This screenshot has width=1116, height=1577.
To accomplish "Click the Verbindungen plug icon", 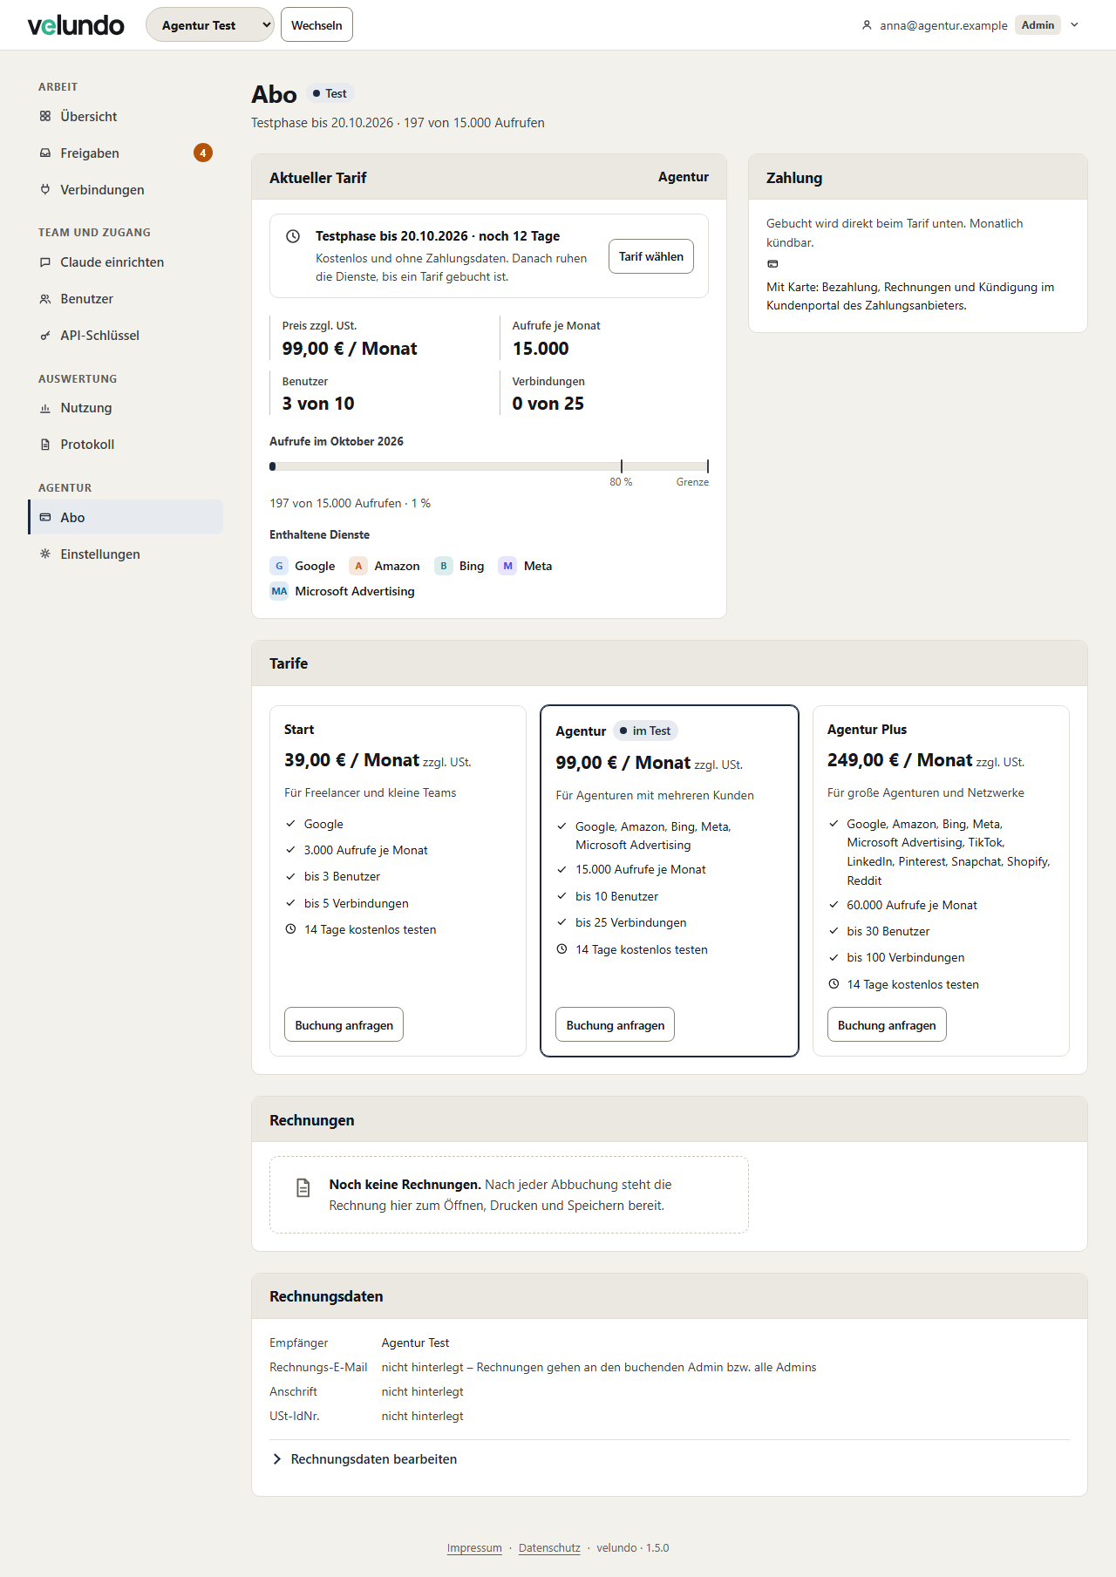I will [x=45, y=189].
